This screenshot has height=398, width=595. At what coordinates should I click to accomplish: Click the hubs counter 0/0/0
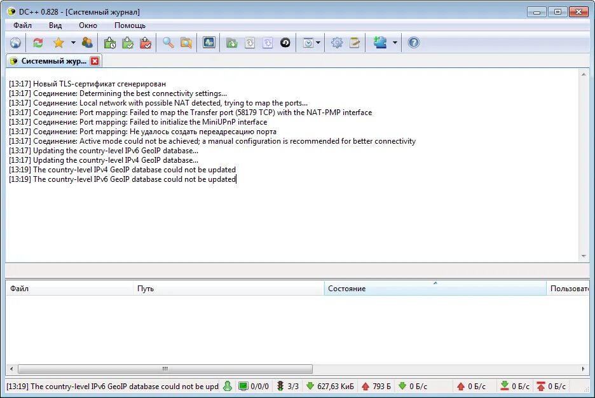coord(259,387)
